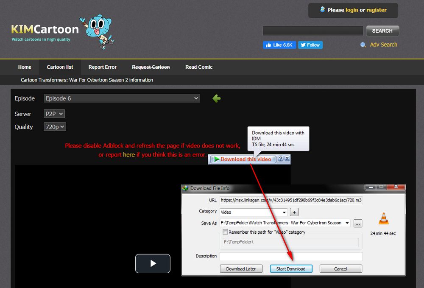
Task: Close the IDM Download this video panel
Action: [x=287, y=159]
